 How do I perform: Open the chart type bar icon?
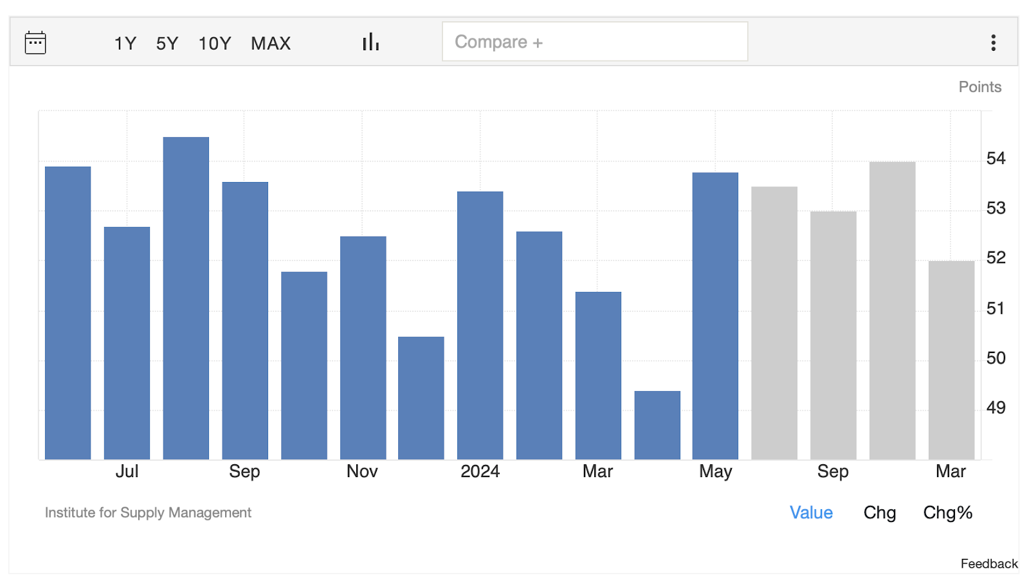(370, 42)
